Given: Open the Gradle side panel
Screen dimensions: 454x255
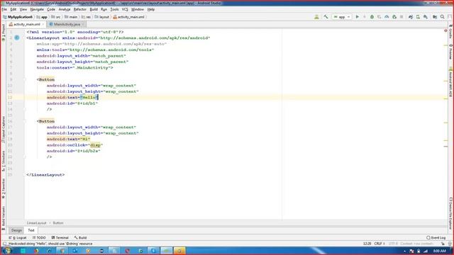Looking at the screenshot, I should pyautogui.click(x=450, y=32).
